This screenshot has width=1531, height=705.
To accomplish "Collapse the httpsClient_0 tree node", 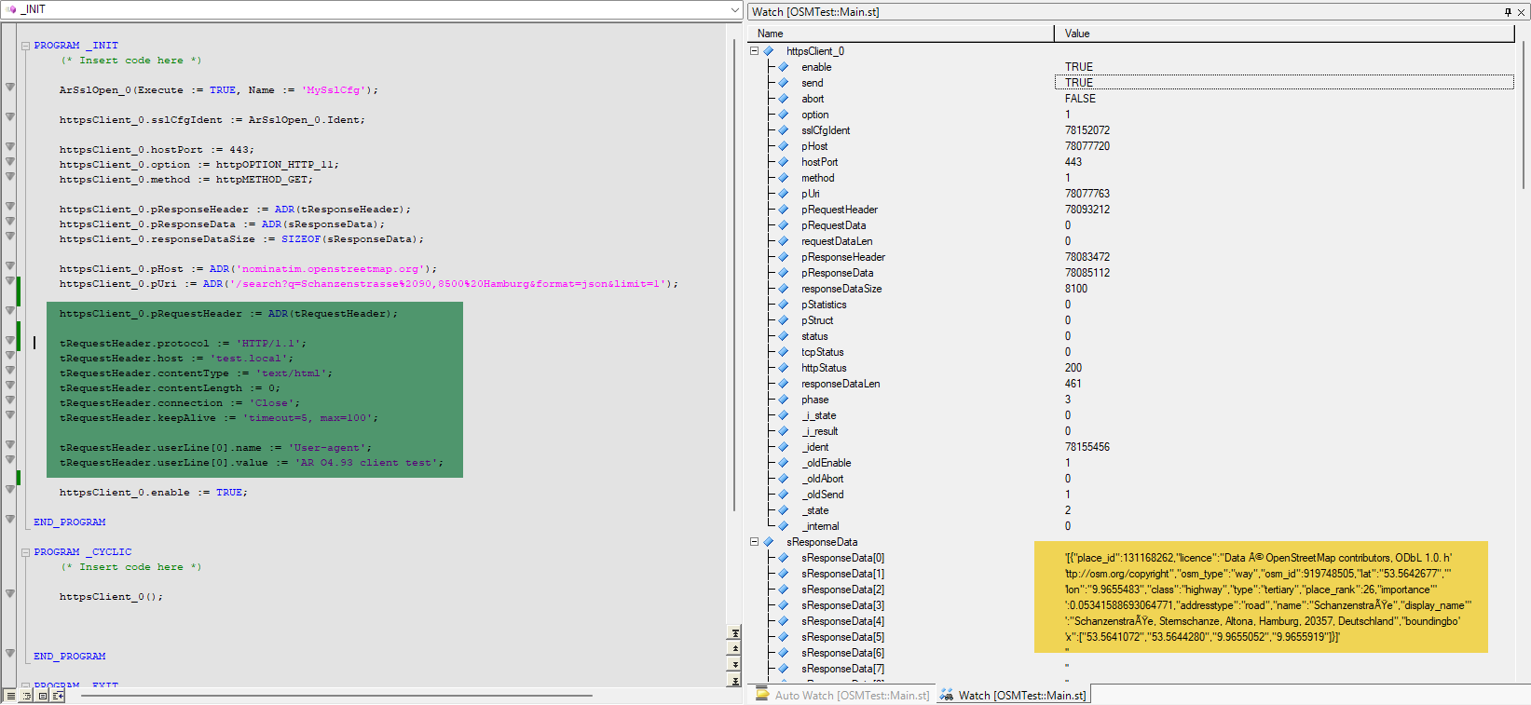I will (755, 51).
